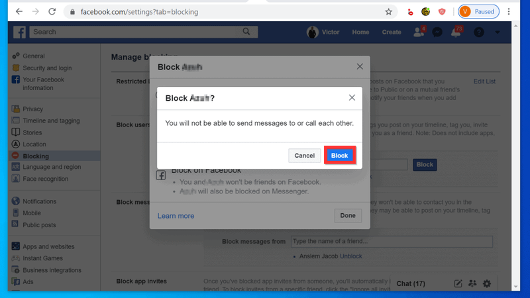
Task: Open Timeline and tagging settings
Action: tap(51, 121)
